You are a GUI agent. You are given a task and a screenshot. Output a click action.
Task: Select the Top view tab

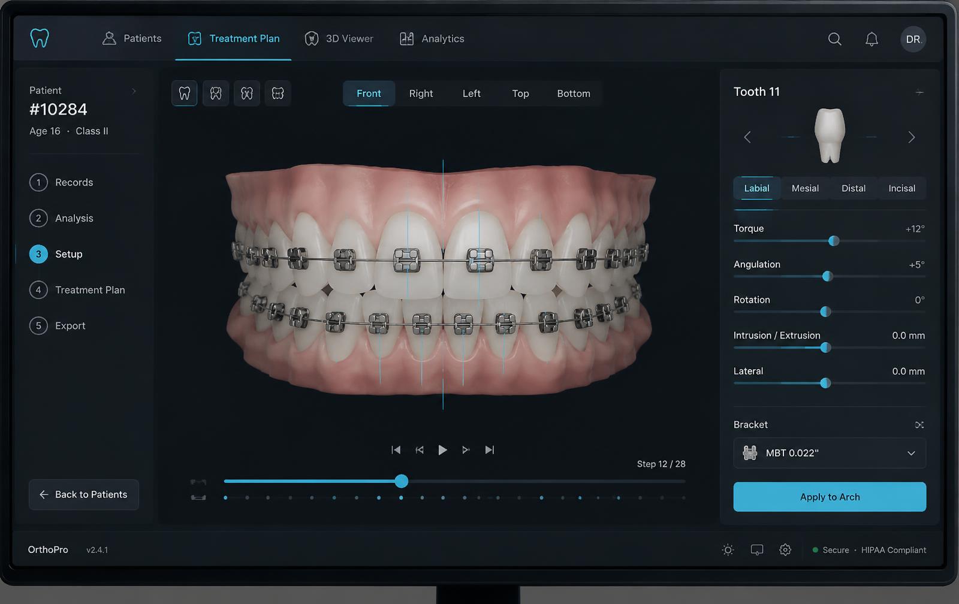pyautogui.click(x=520, y=93)
